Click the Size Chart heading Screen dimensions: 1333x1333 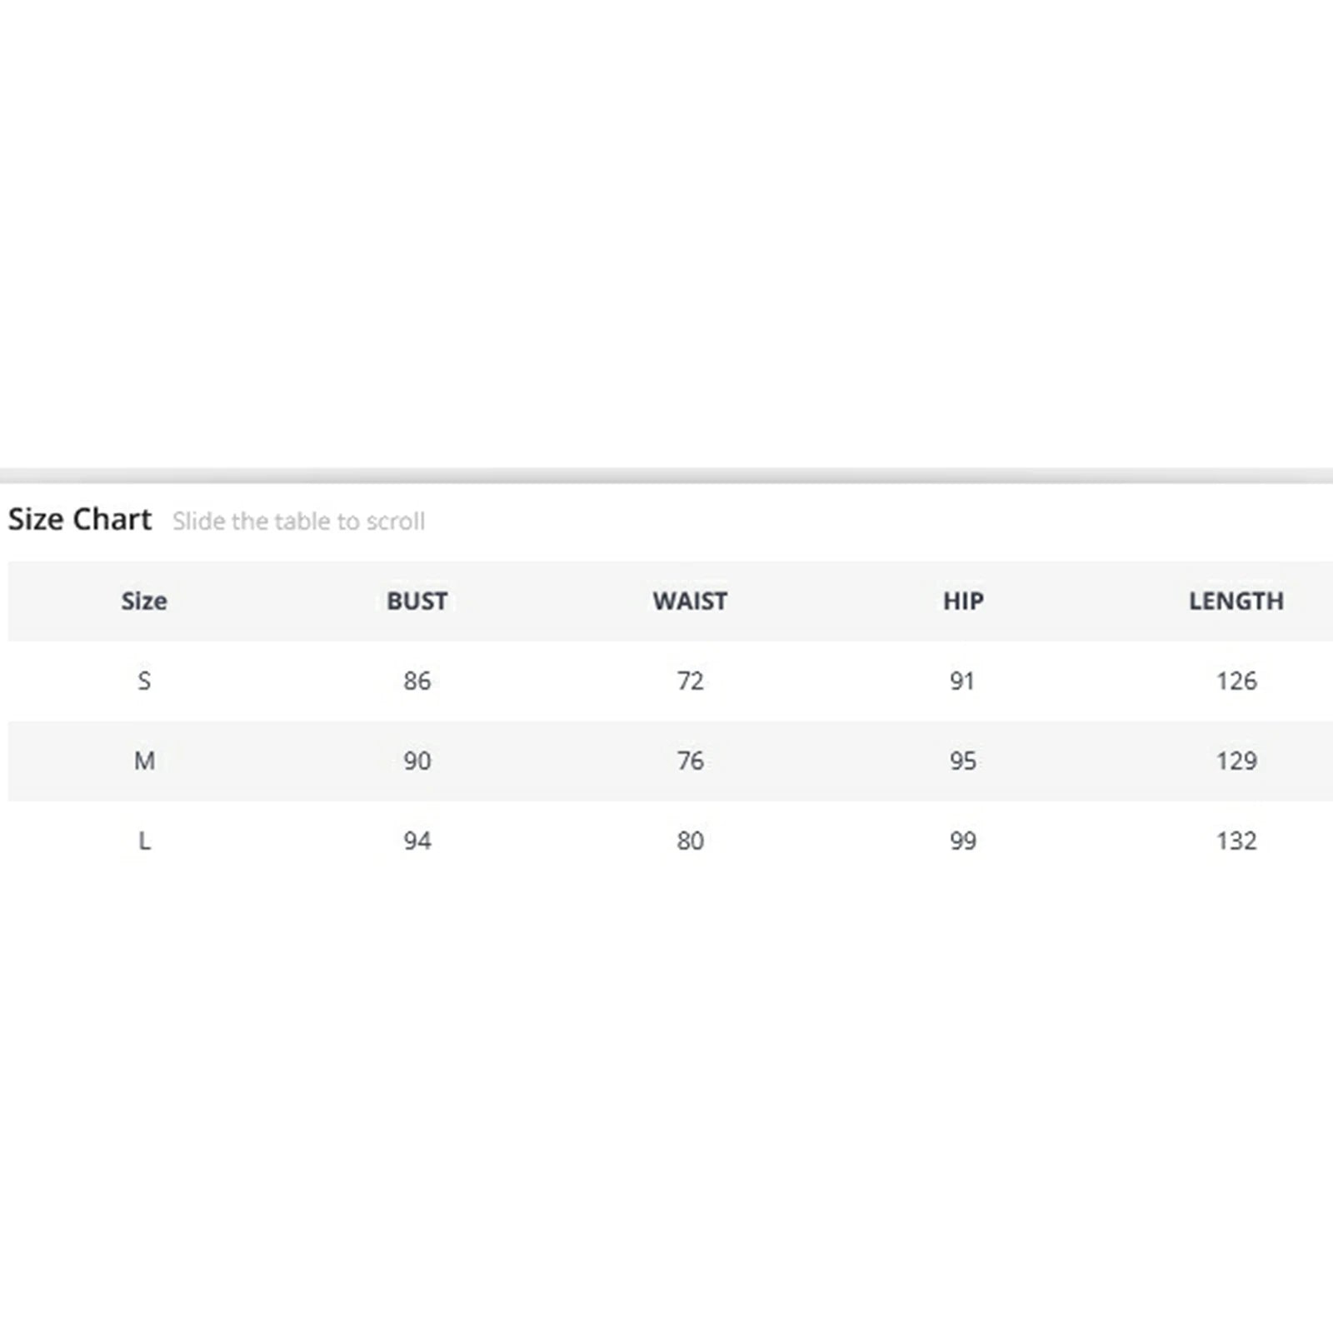(80, 519)
